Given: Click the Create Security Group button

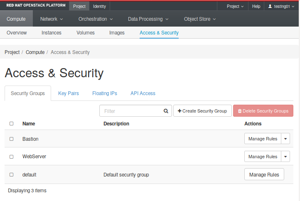Looking at the screenshot, I should click(x=202, y=111).
